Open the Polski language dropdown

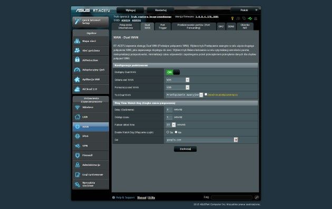[245, 10]
